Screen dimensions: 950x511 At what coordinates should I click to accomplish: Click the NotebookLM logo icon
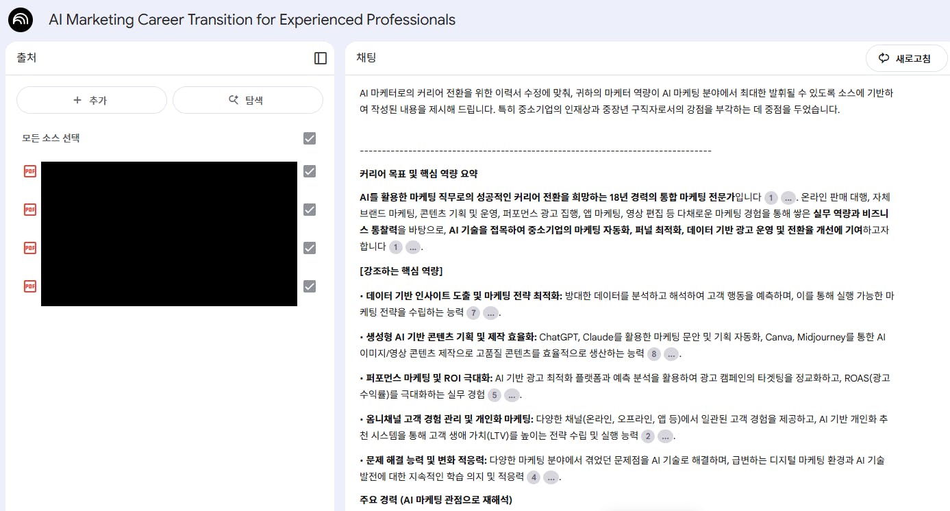pos(21,20)
